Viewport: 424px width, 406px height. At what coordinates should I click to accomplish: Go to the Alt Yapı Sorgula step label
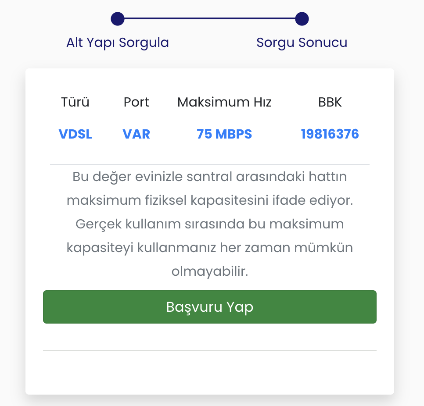[118, 43]
